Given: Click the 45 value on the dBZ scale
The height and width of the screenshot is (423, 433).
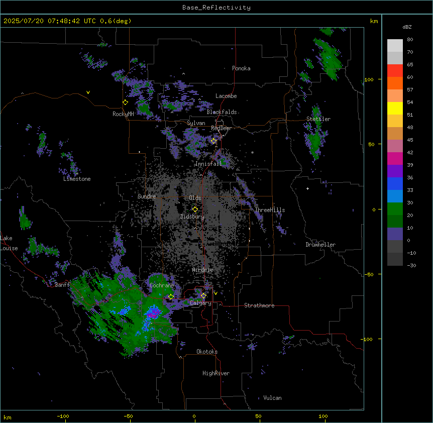Looking at the screenshot, I should coord(410,140).
